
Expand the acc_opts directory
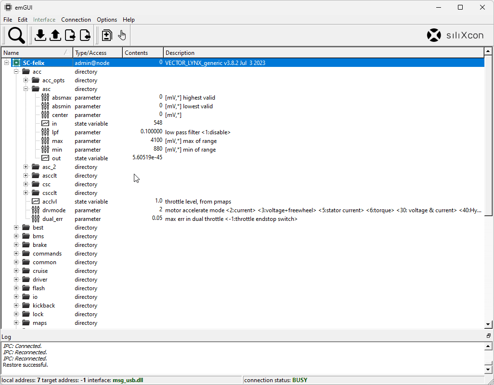tap(26, 80)
